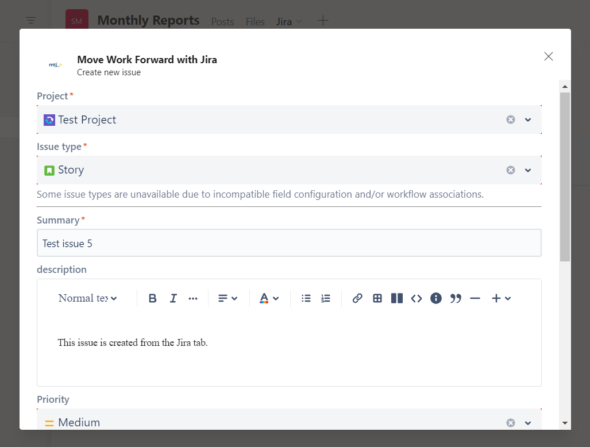
Task: Open the text alignment dropdown
Action: coord(227,298)
